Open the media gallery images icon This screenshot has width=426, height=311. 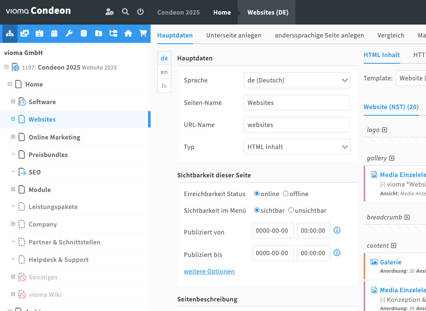click(25, 34)
